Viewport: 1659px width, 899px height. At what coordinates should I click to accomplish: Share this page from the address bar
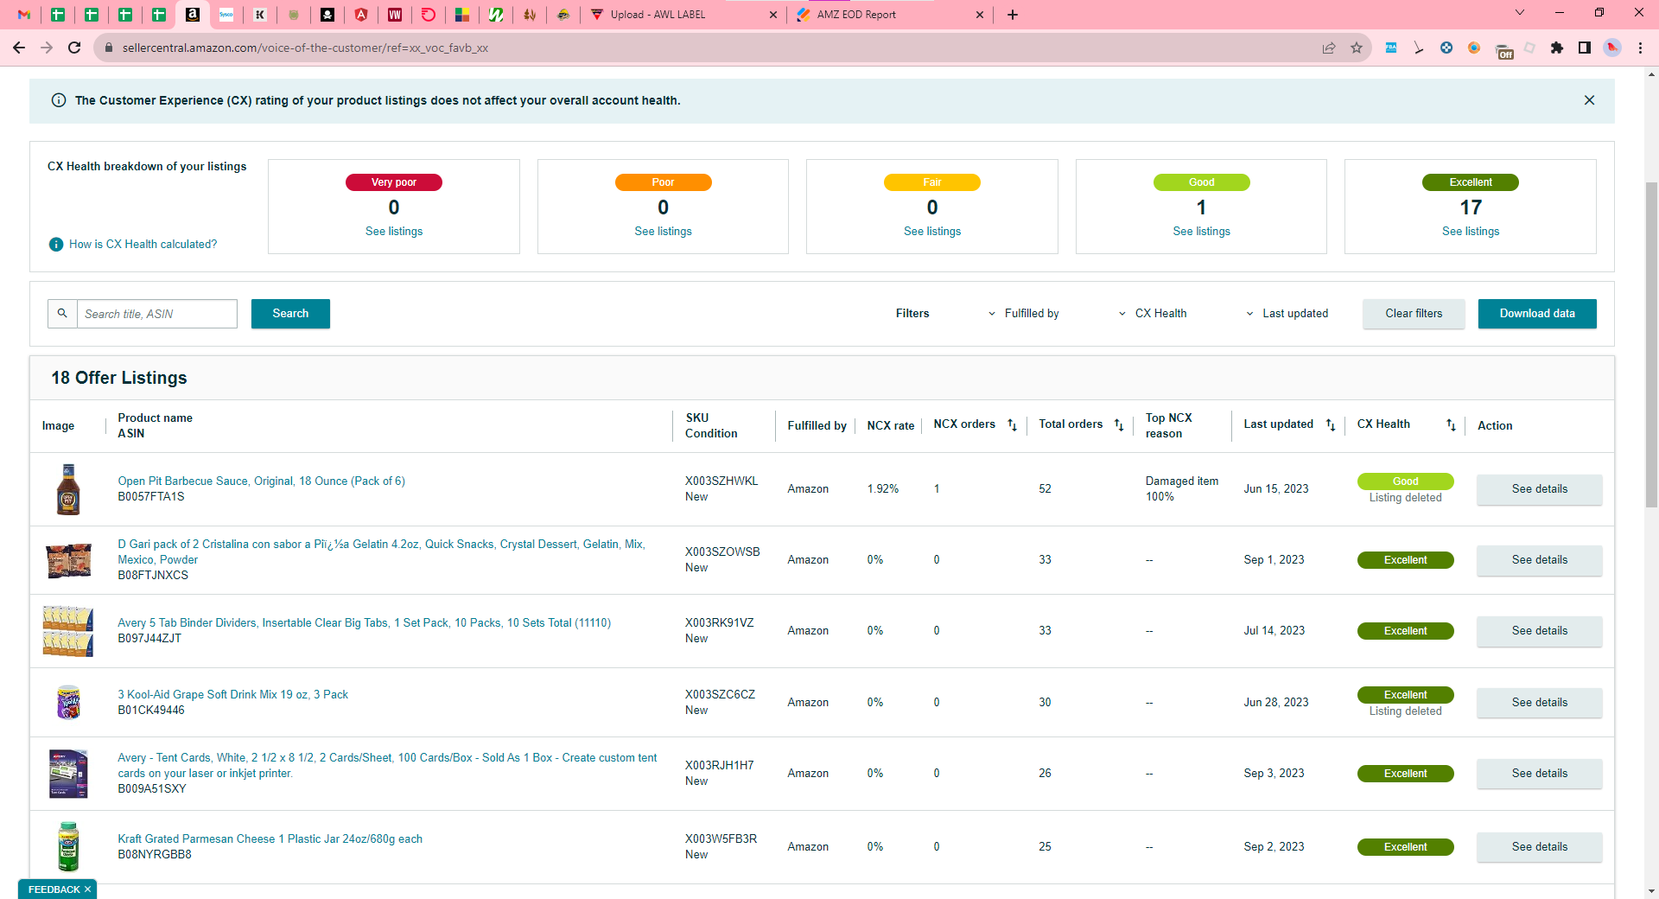(x=1329, y=48)
